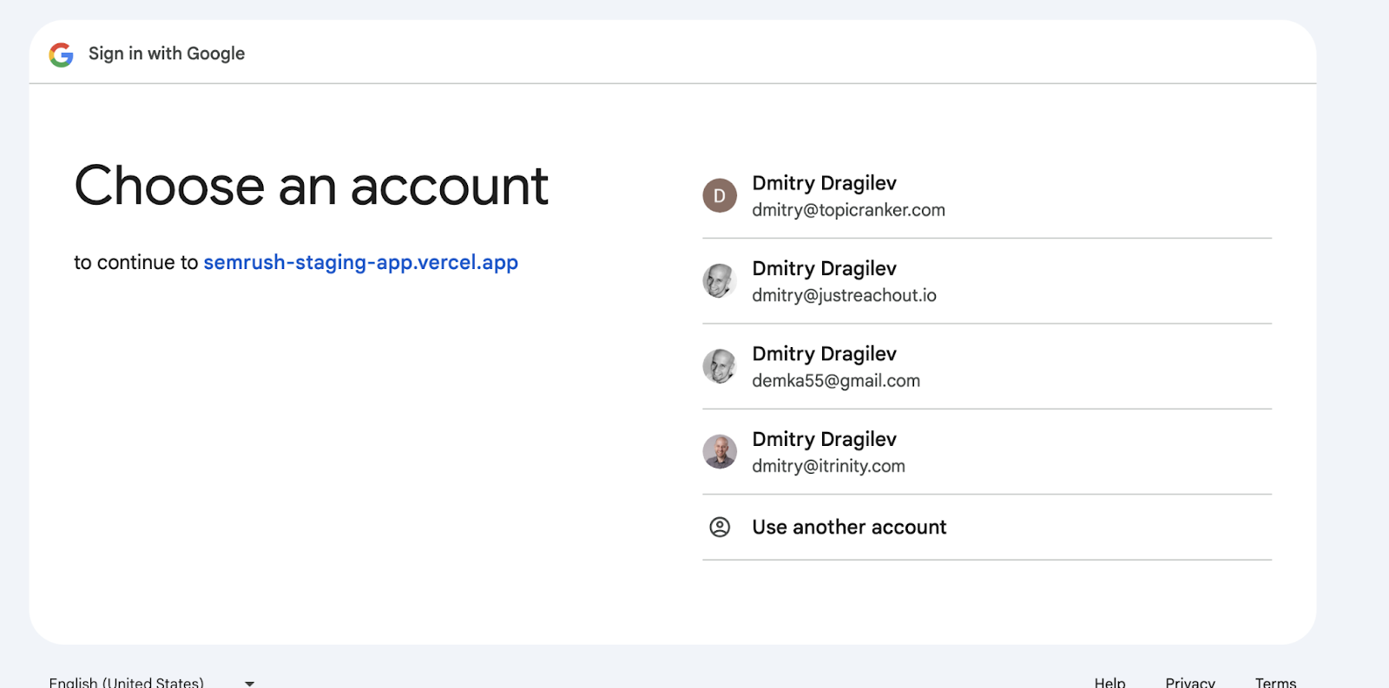
Task: Sign in with the dmitry@itrinity.com email
Action: pyautogui.click(x=828, y=466)
